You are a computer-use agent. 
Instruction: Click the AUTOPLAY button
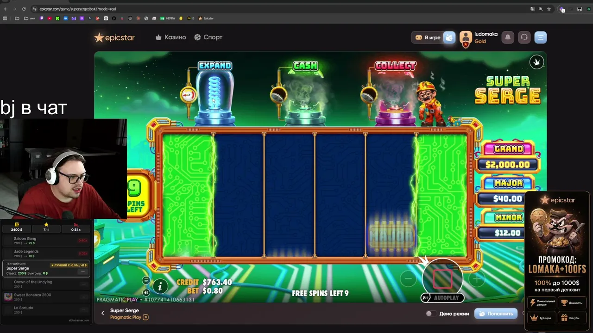tap(442, 298)
